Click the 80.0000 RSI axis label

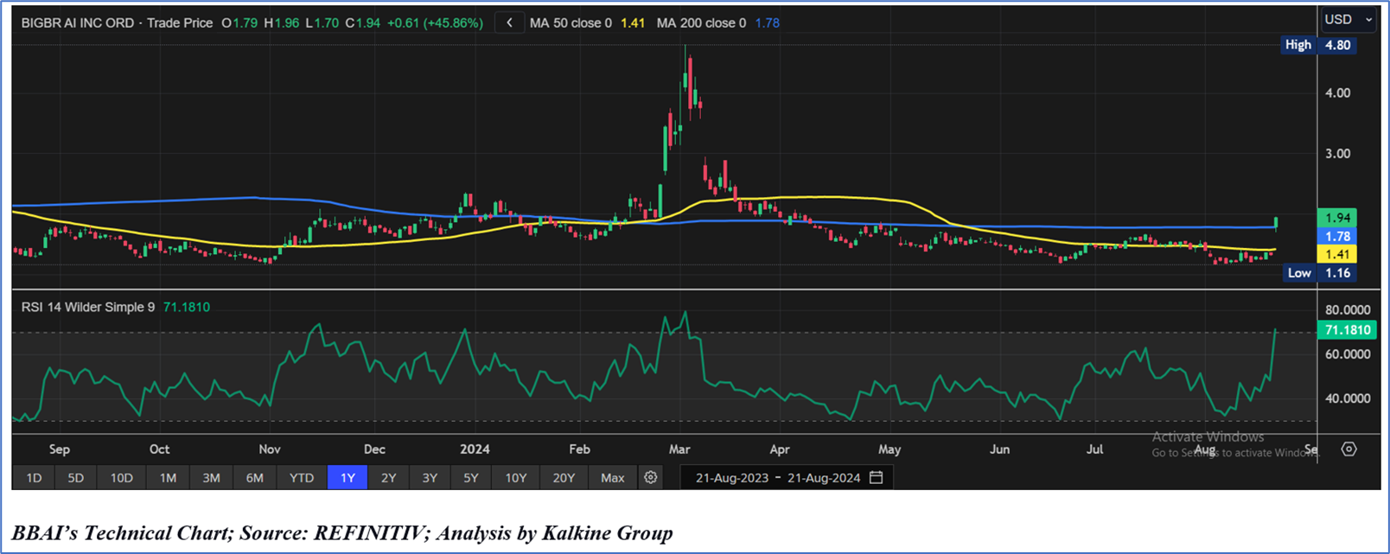tap(1348, 309)
